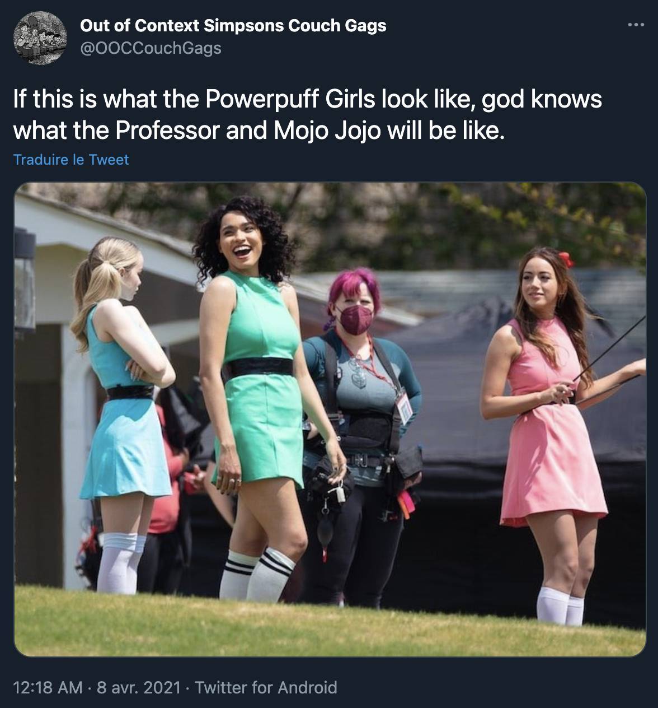Image resolution: width=658 pixels, height=708 pixels.
Task: Click the 8 avr. 2021 date
Action: 139,687
